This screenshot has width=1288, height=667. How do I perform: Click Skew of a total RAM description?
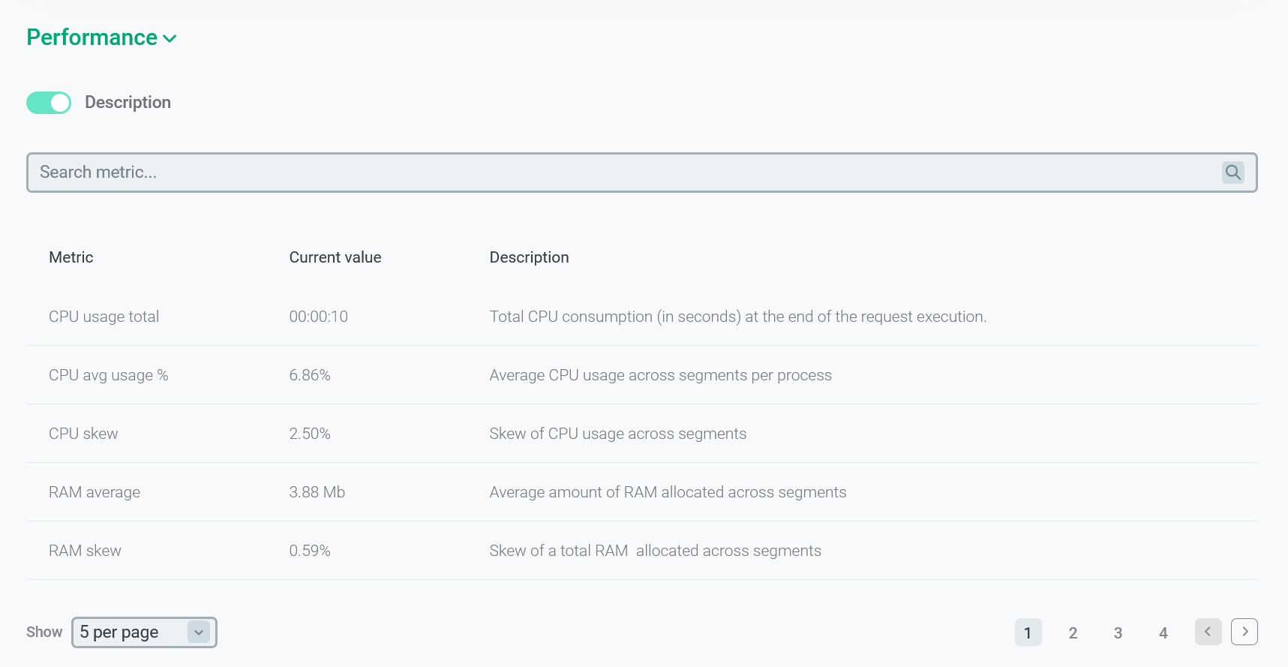[x=655, y=551]
